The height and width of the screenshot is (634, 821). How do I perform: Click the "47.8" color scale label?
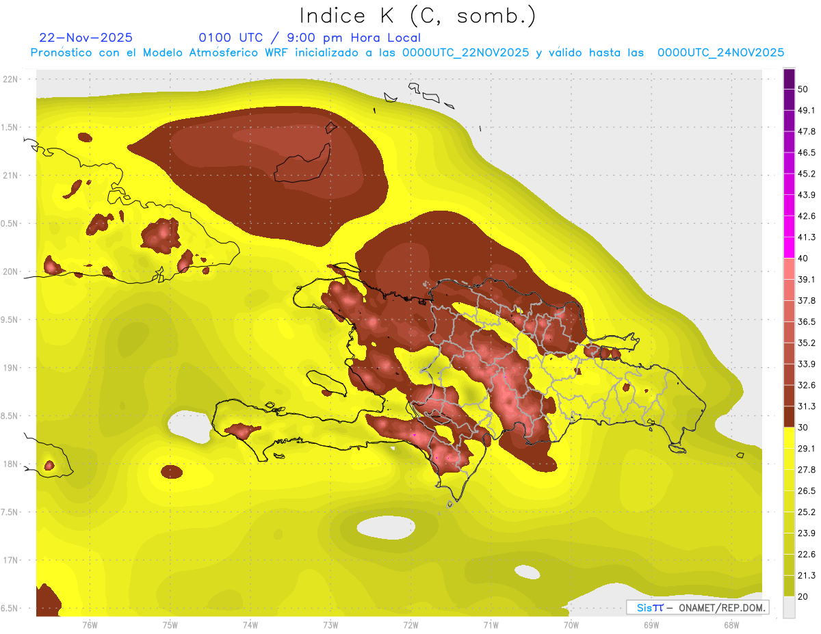(x=807, y=131)
